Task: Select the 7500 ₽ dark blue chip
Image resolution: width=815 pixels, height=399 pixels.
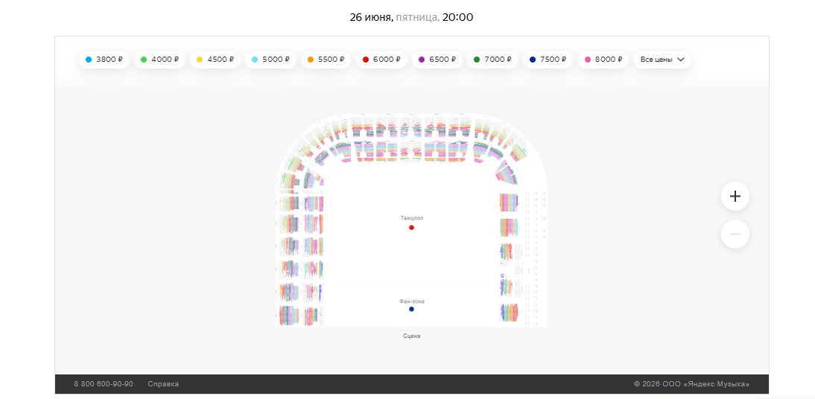Action: point(548,60)
